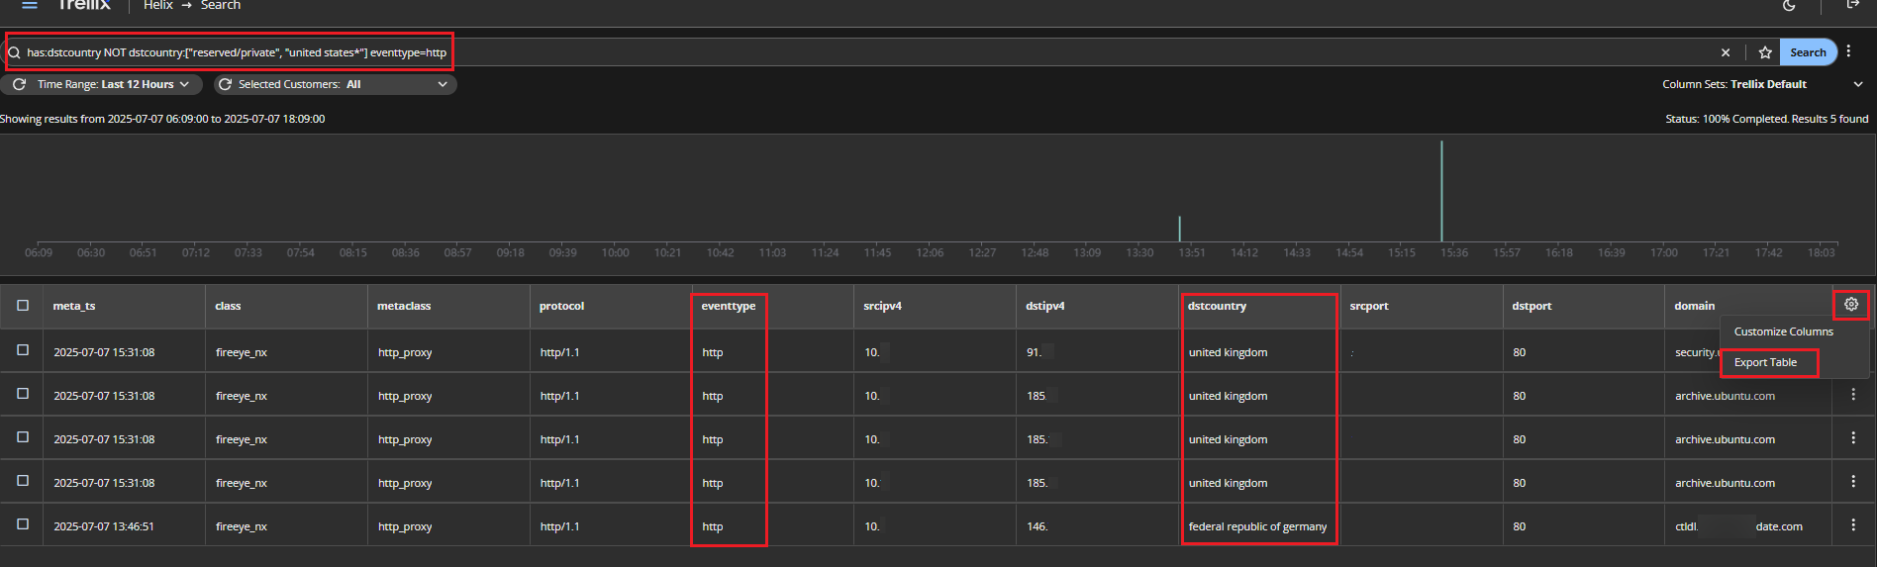The width and height of the screenshot is (1877, 567).
Task: Sort by srcport column header
Action: 1369,306
